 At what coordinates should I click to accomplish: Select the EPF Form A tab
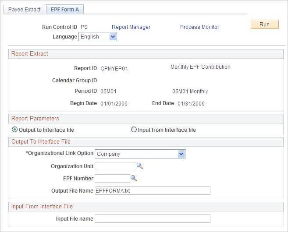tap(65, 10)
